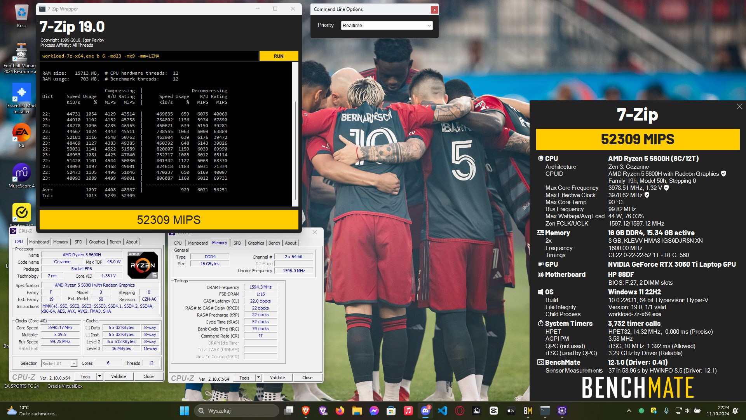Open CPU-Z from the taskbar
The width and height of the screenshot is (746, 420).
pyautogui.click(x=562, y=411)
